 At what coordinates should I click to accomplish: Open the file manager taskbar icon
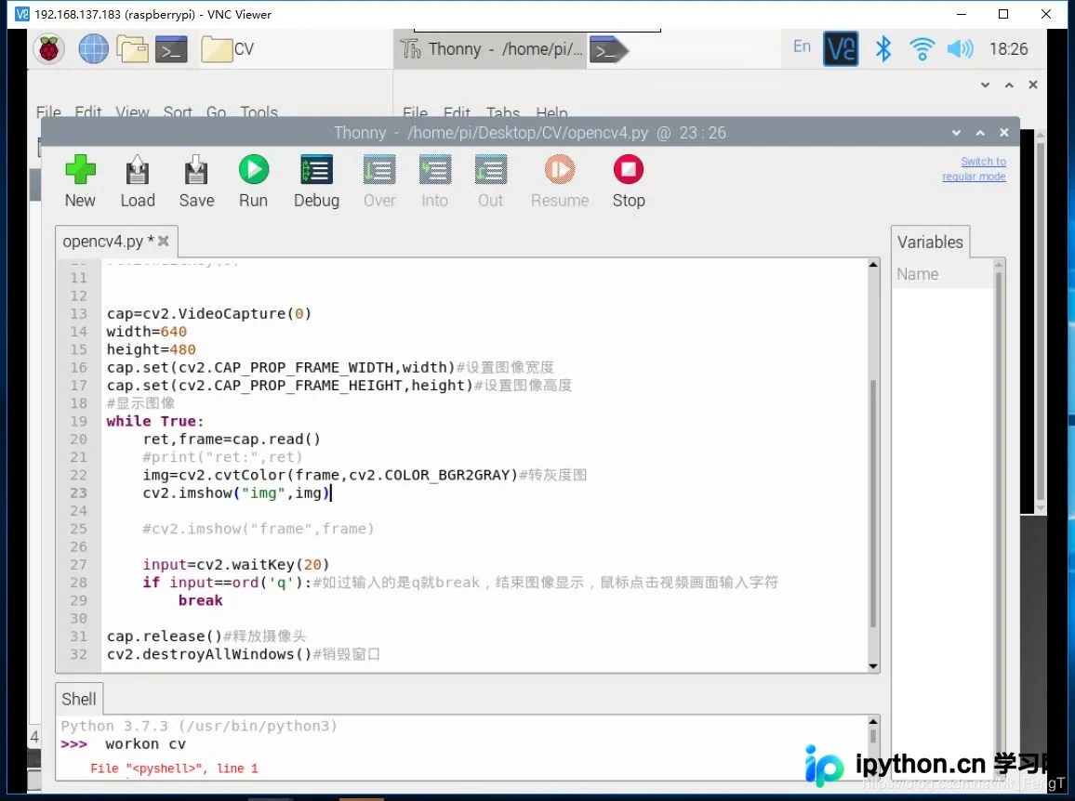point(132,48)
